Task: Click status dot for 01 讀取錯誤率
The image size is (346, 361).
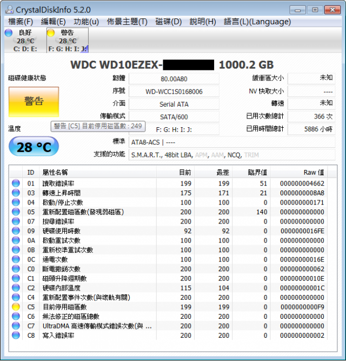Action: pos(16,183)
